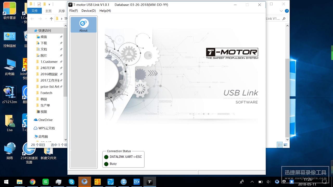Open the 视频 folder in navigation pane
The image size is (333, 187).
click(44, 112)
